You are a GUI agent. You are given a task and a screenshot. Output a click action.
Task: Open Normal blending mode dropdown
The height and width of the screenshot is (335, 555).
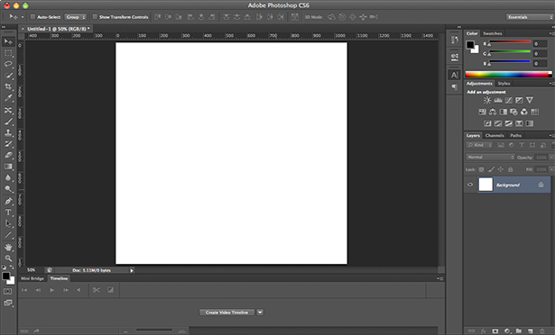pos(490,157)
